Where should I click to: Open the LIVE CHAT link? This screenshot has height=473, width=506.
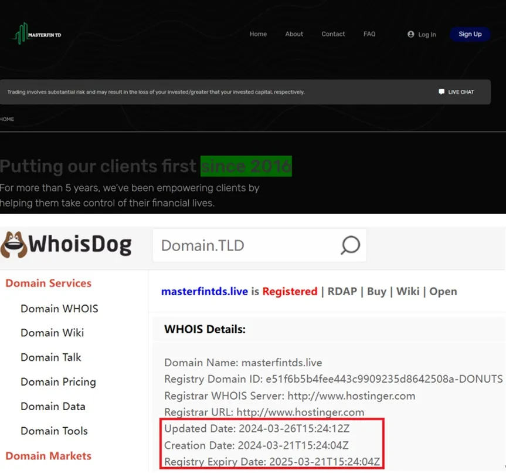[461, 92]
